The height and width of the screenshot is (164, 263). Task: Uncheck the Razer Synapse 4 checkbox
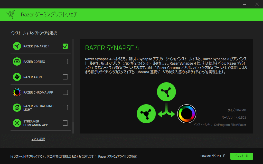pos(65,46)
